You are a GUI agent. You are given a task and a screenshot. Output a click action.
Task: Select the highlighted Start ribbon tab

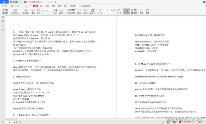pos(35,6)
